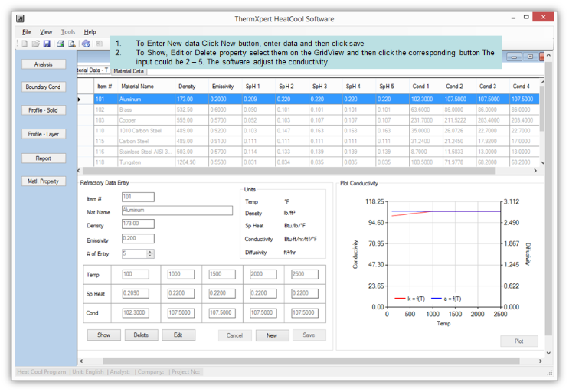Click the Cancel button
Screen dimensions: 569x392
[x=235, y=335]
